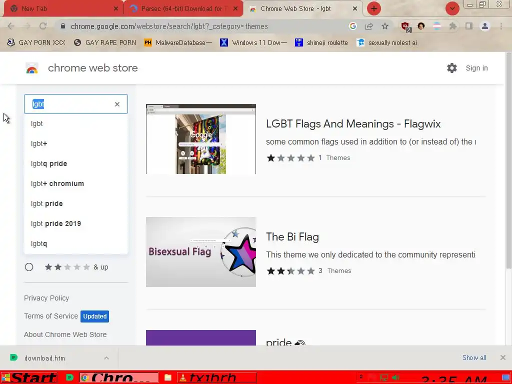Close the New Tab tab
This screenshot has height=384, width=512.
tap(116, 8)
